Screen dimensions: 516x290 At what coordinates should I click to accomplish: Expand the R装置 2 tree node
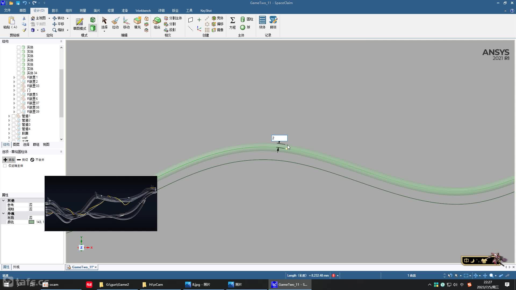pyautogui.click(x=14, y=82)
